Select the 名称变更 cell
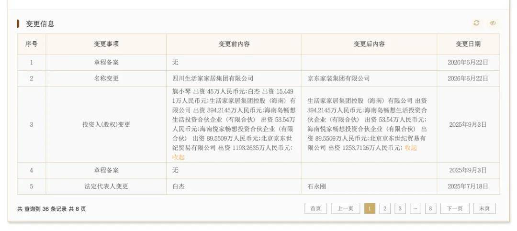The image size is (517, 231). point(106,78)
